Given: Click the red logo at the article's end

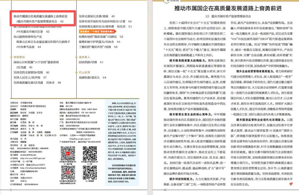Looking at the screenshot, I should 291,184.
